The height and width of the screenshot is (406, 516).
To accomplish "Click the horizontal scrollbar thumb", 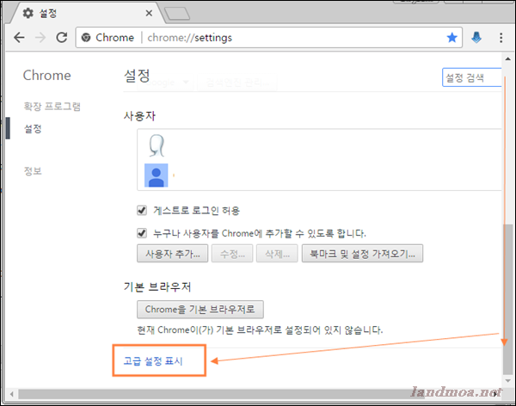I will 221,394.
